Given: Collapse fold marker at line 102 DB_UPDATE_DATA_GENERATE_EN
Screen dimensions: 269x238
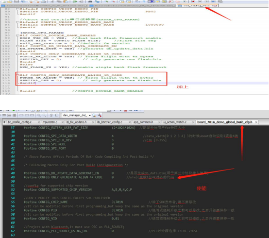Looking at the screenshot, I should 17,46.
